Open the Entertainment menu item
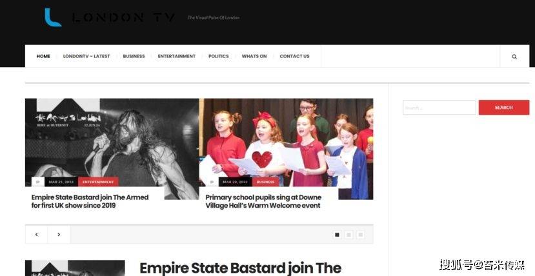535x276 pixels. click(x=176, y=56)
